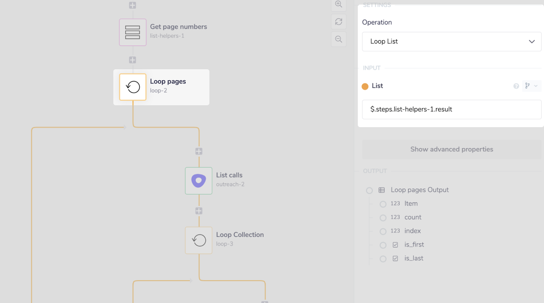Click the zoom out magnifier icon
The image size is (544, 303).
pyautogui.click(x=338, y=39)
